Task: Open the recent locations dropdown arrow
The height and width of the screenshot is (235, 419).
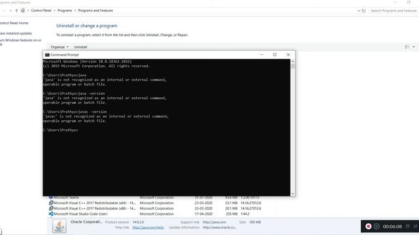Action: (10, 10)
